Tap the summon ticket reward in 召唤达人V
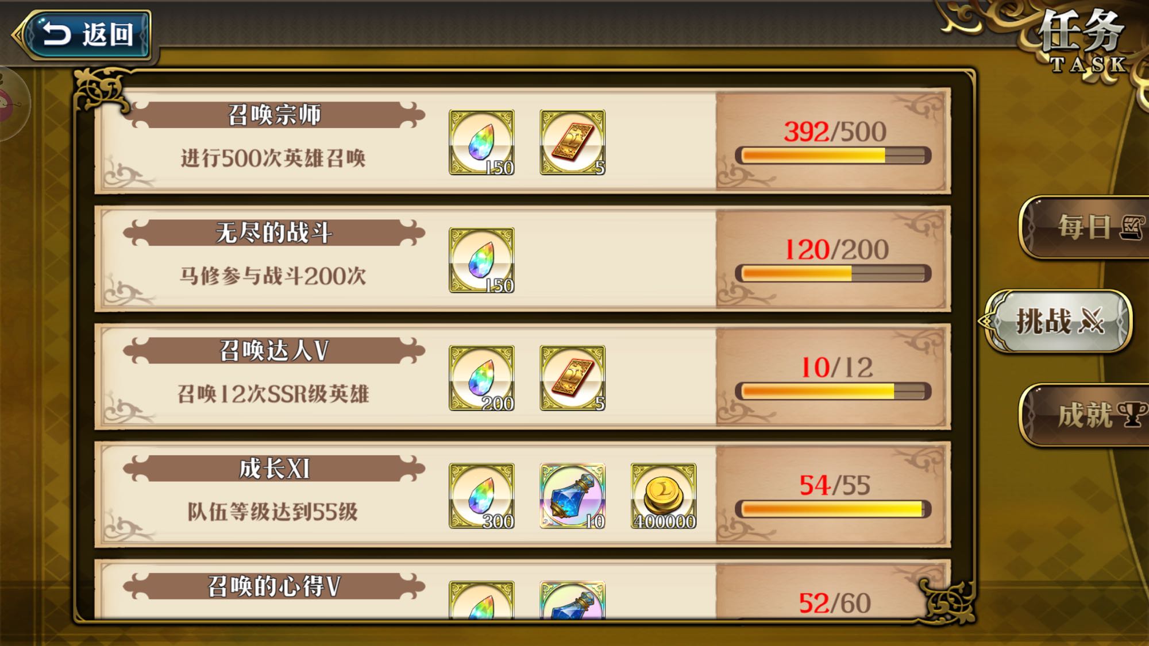This screenshot has width=1149, height=646. tap(572, 378)
